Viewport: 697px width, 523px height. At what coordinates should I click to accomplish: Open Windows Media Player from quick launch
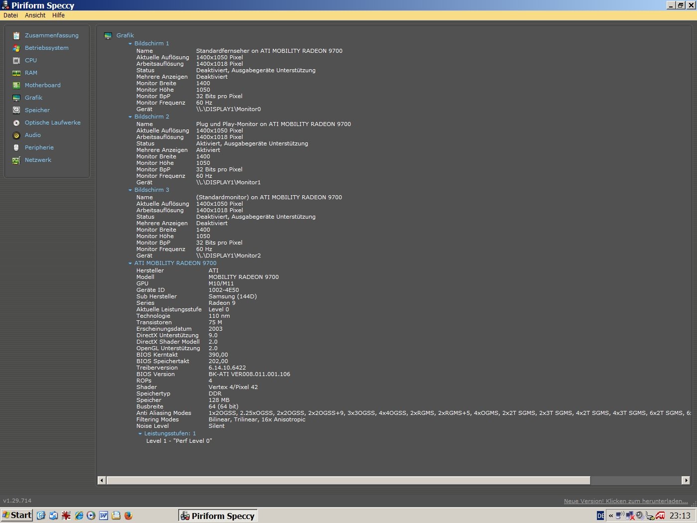point(91,516)
